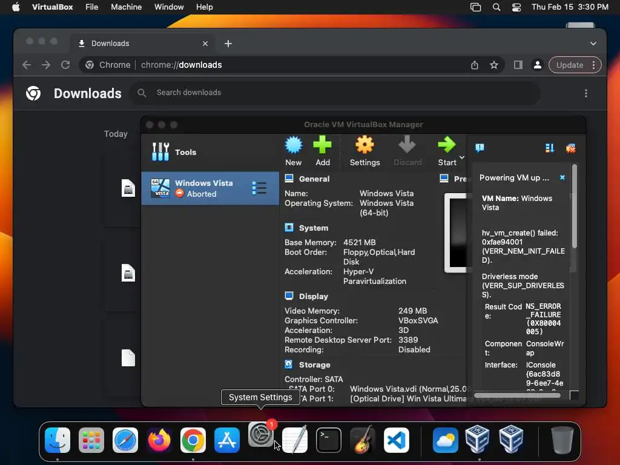Open the Apple menu
The image size is (620, 465).
(x=16, y=7)
